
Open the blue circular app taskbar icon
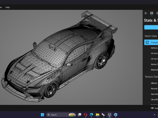tap(116, 115)
